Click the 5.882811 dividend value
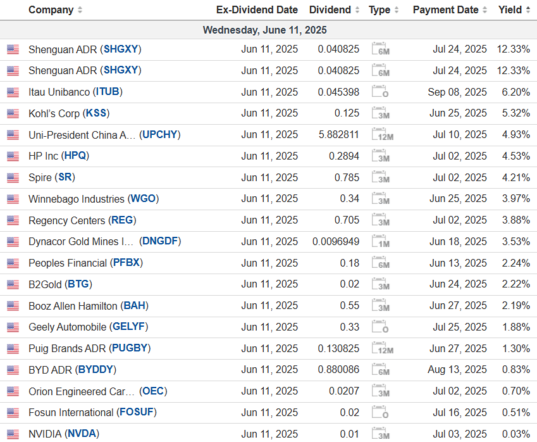 (338, 134)
